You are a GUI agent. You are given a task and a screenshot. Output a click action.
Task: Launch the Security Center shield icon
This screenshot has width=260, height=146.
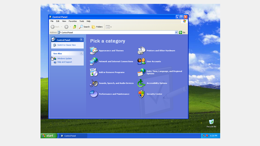(141, 94)
